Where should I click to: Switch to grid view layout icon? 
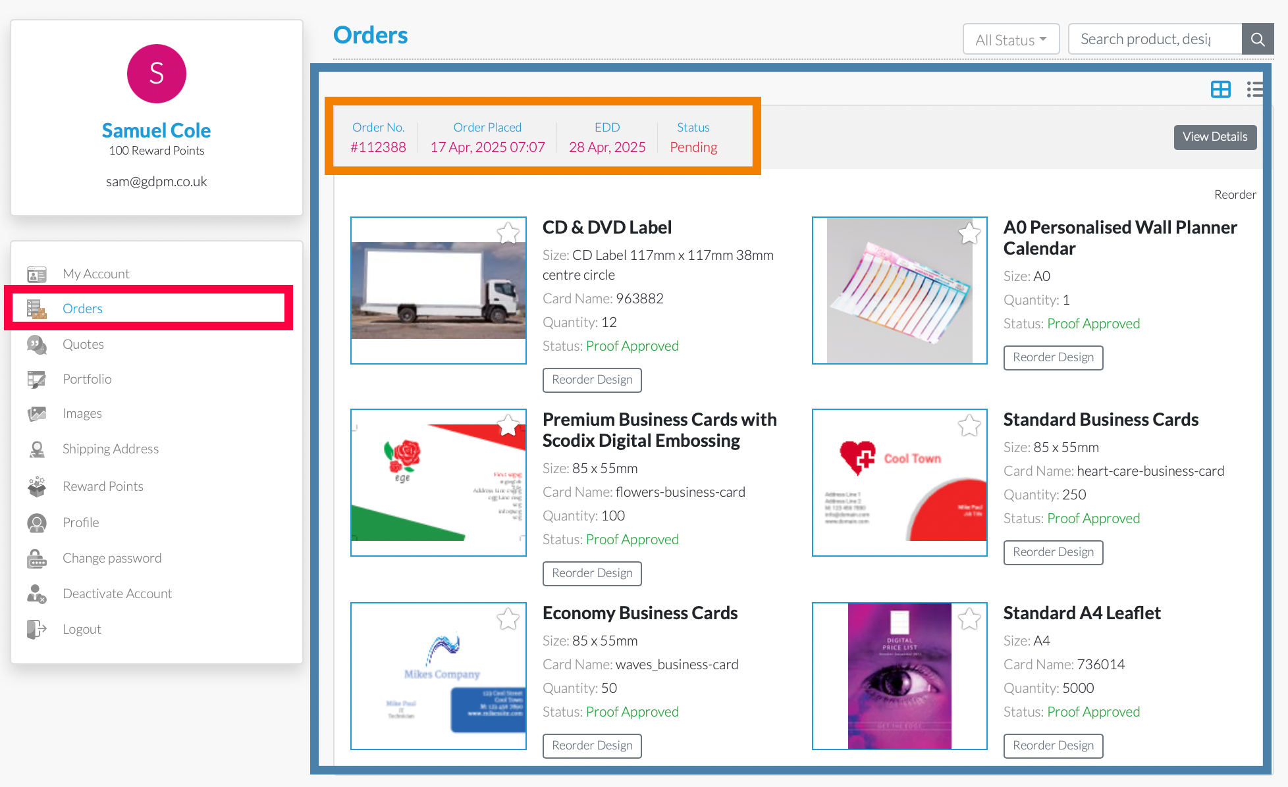pos(1220,89)
